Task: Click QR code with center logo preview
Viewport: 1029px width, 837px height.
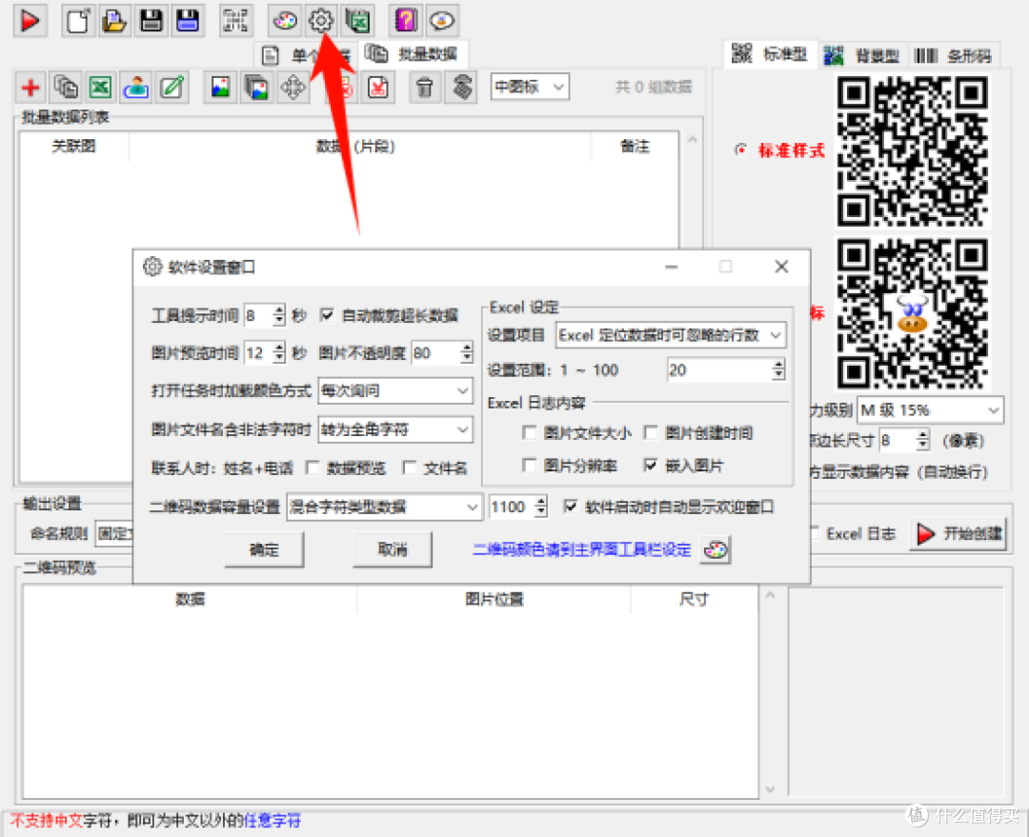Action: pos(912,313)
